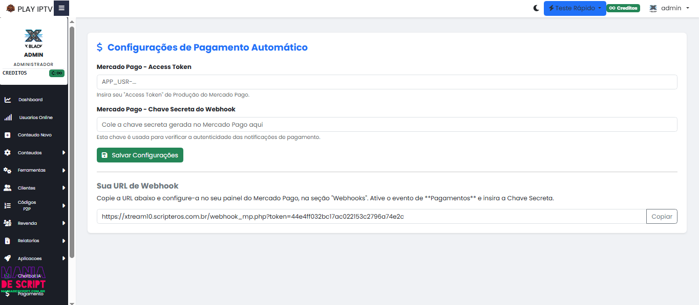Open the Teste Rápido dropdown
This screenshot has height=305, width=699.
(x=575, y=8)
